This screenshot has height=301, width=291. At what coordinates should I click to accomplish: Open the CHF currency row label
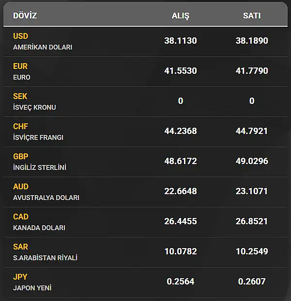(x=20, y=127)
